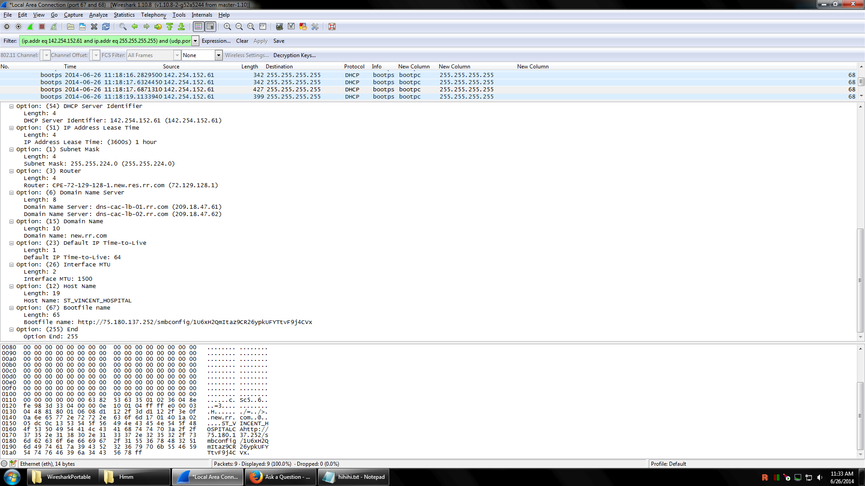865x486 pixels.
Task: Open Windows Start menu
Action: coord(12,477)
